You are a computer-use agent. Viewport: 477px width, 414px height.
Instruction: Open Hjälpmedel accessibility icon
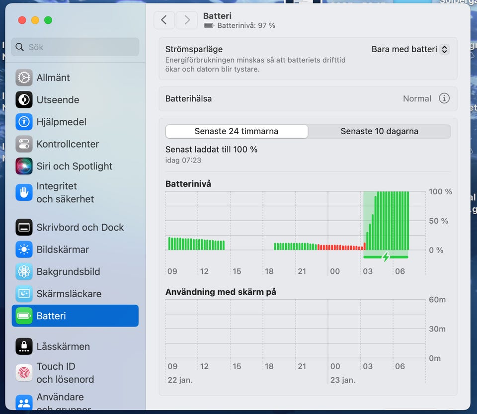tap(24, 122)
